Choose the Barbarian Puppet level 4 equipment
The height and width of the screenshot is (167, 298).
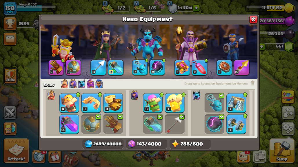tap(69, 103)
